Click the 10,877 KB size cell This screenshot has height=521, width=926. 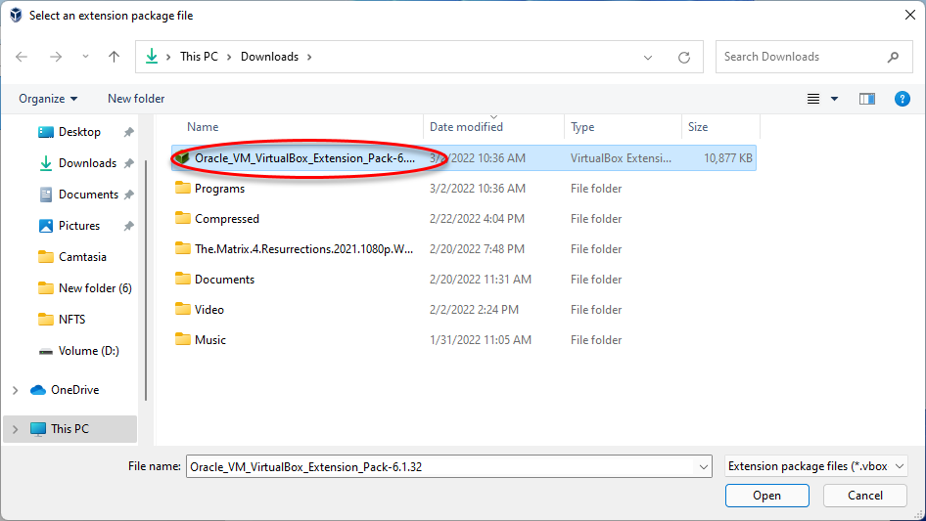[728, 158]
